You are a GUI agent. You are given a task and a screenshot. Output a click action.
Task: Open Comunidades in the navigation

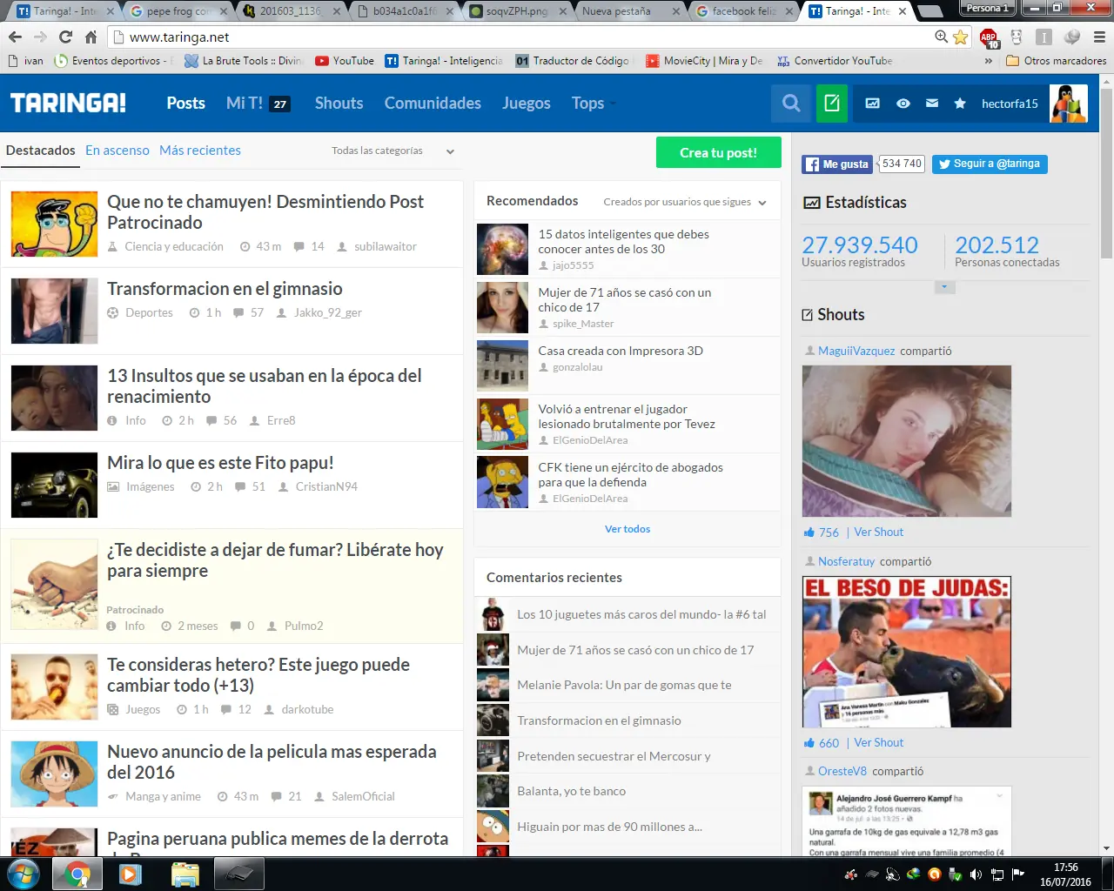click(x=433, y=103)
